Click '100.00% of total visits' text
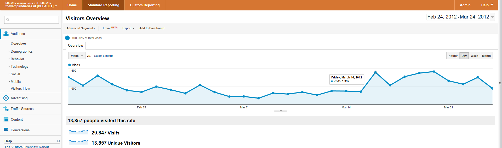Screen dimensions: 502x148 pos(87,38)
